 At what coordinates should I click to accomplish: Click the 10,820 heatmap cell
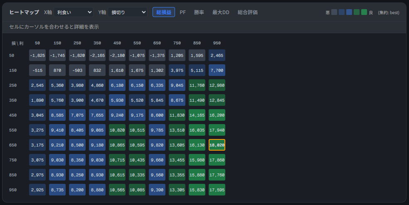(x=117, y=130)
